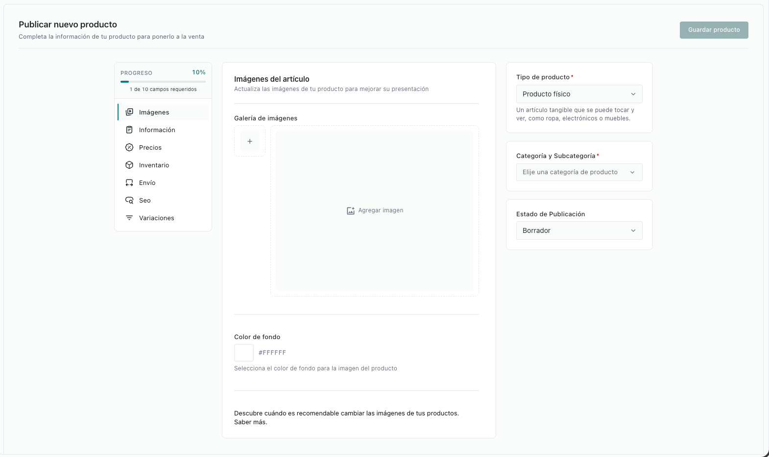The height and width of the screenshot is (457, 769).
Task: Click the Galería de imágenes label
Action: [266, 118]
